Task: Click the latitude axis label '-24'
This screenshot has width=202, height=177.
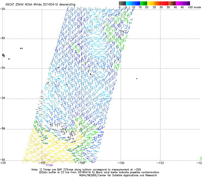Action: pyautogui.click(x=2, y=68)
